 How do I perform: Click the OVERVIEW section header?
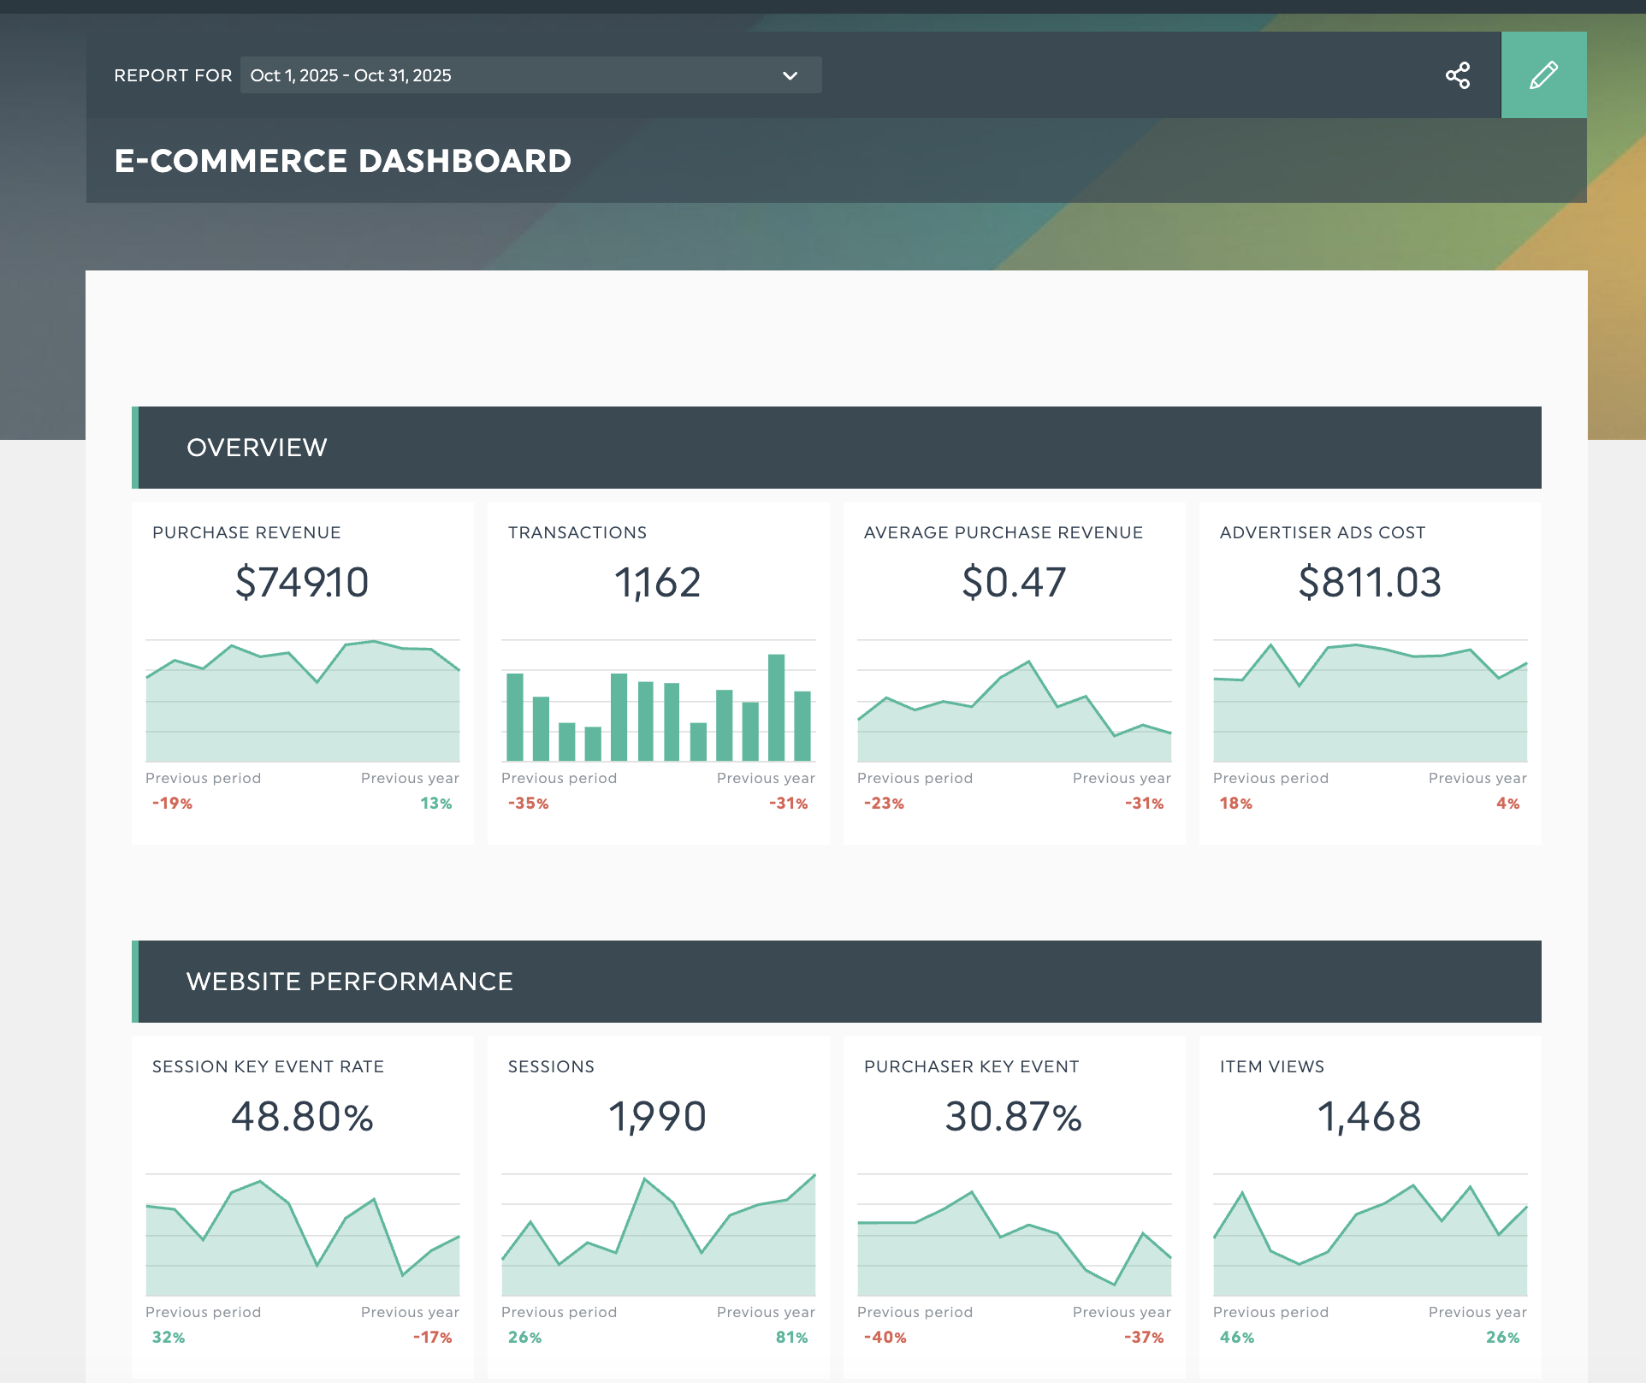click(257, 447)
